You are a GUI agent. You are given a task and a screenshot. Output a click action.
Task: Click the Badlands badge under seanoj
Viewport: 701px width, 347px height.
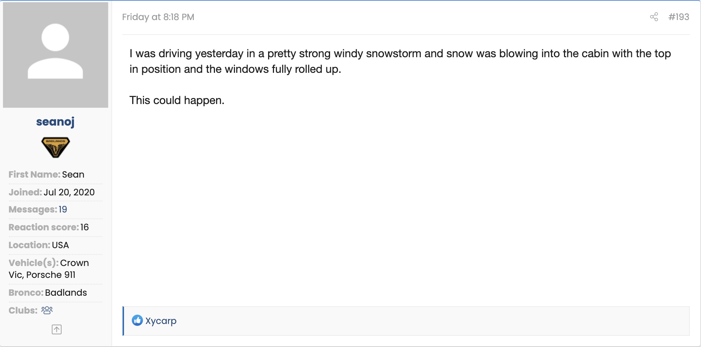pyautogui.click(x=56, y=147)
